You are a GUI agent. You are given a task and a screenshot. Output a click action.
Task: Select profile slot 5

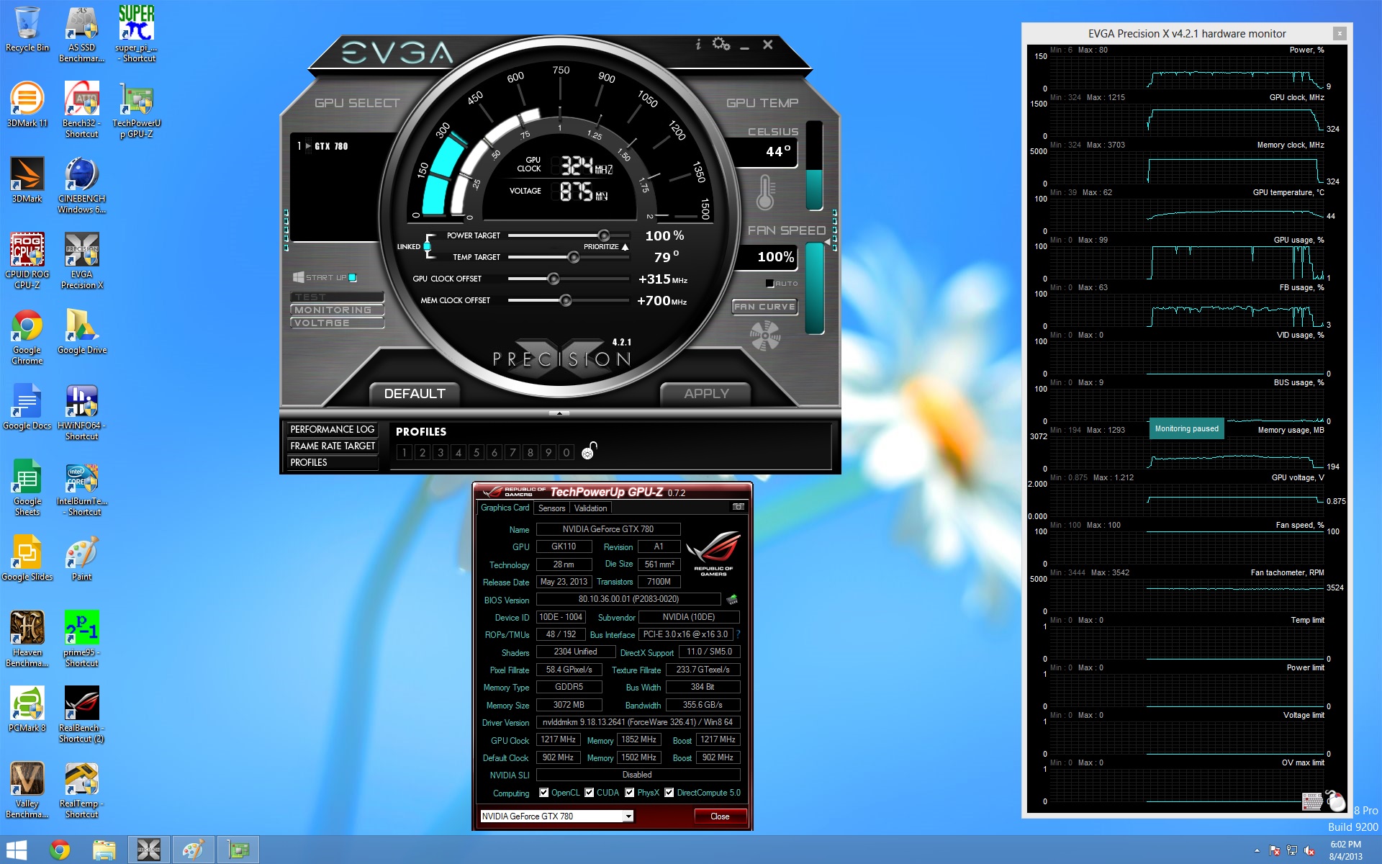click(x=477, y=452)
